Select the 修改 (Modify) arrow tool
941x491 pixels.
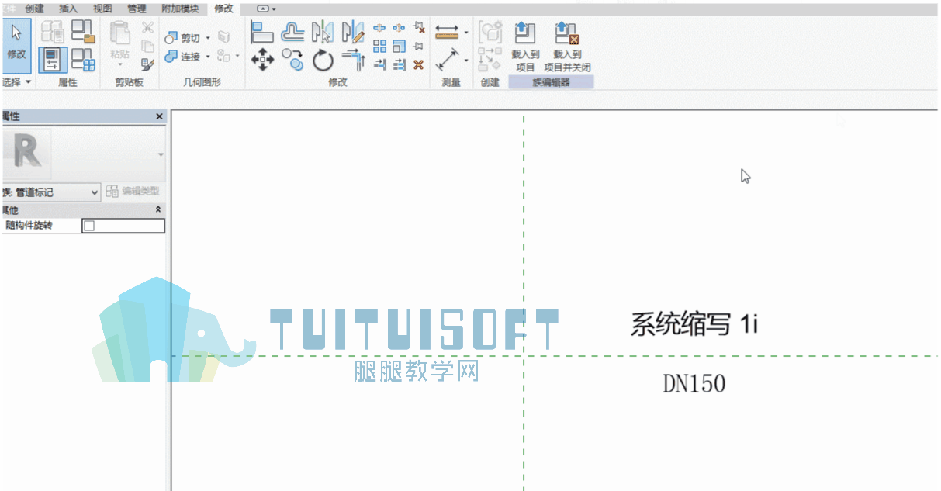16,45
